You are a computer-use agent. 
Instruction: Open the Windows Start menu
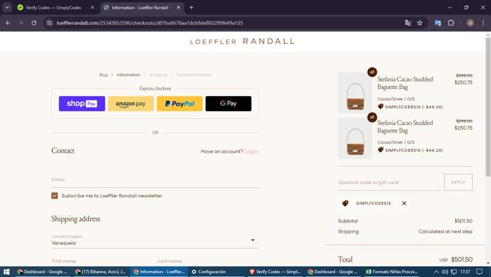[6, 272]
